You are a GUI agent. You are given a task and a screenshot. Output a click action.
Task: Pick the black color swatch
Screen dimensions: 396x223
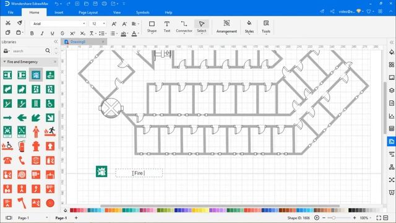pos(350,210)
